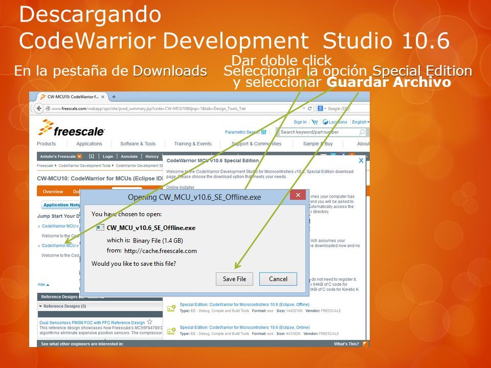Expand the English language dropdown

coord(361,122)
